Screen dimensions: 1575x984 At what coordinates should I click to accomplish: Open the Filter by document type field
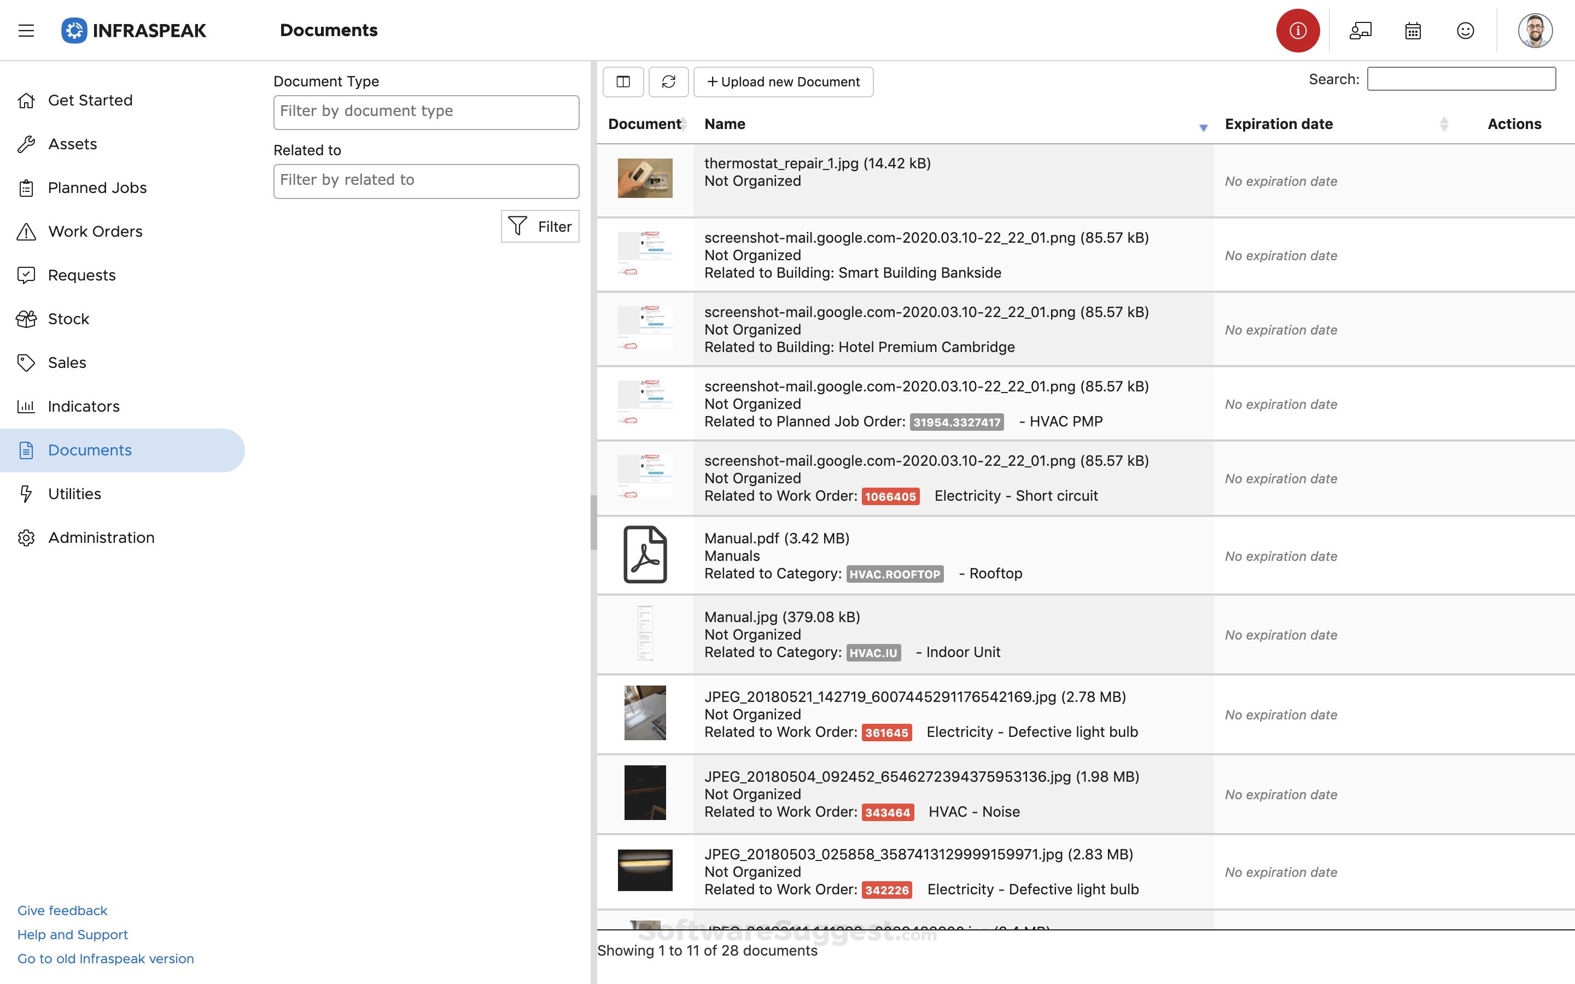point(425,112)
